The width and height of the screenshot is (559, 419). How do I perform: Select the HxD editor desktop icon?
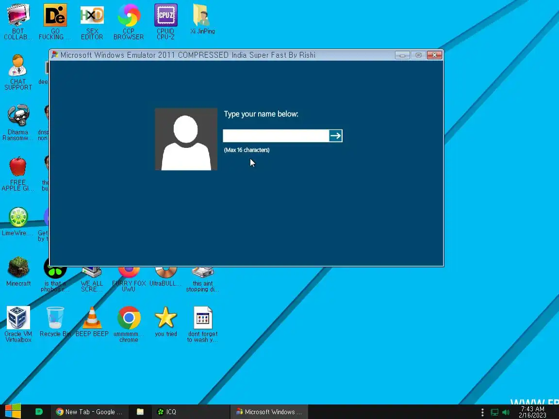click(x=92, y=21)
